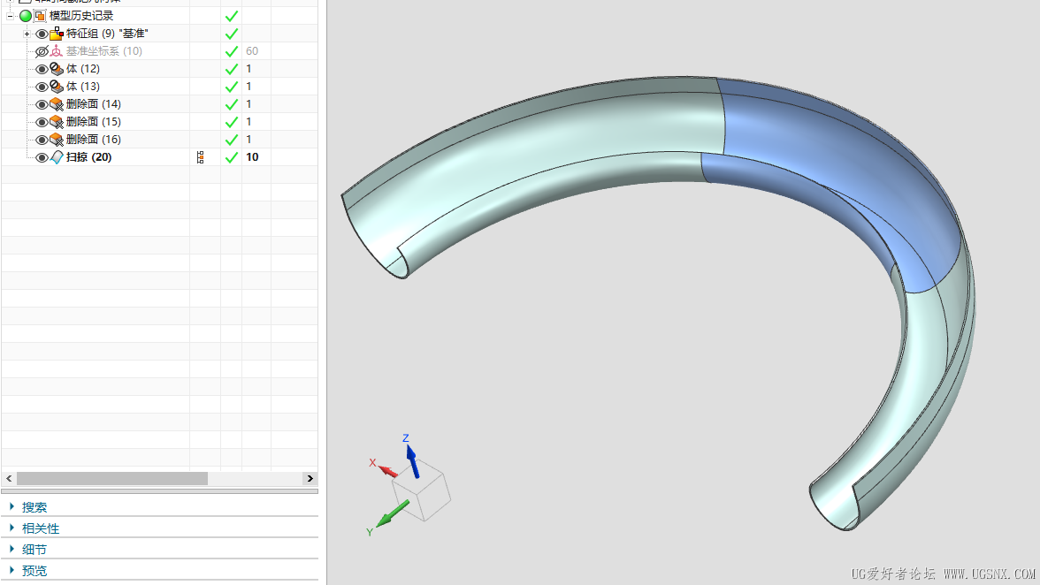Image resolution: width=1040 pixels, height=585 pixels.
Task: Click the green checkmark in 体 (13) row
Action: click(232, 87)
